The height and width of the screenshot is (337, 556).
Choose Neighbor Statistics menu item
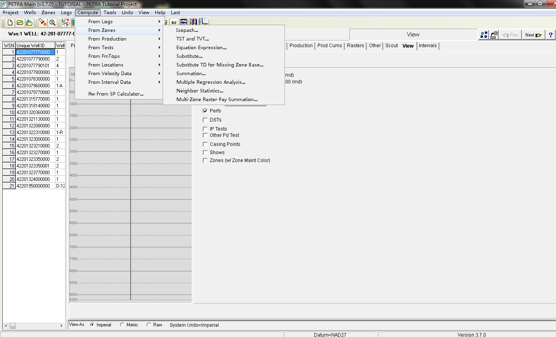point(224,91)
